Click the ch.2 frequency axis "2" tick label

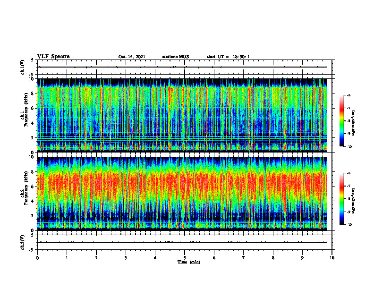33,216
